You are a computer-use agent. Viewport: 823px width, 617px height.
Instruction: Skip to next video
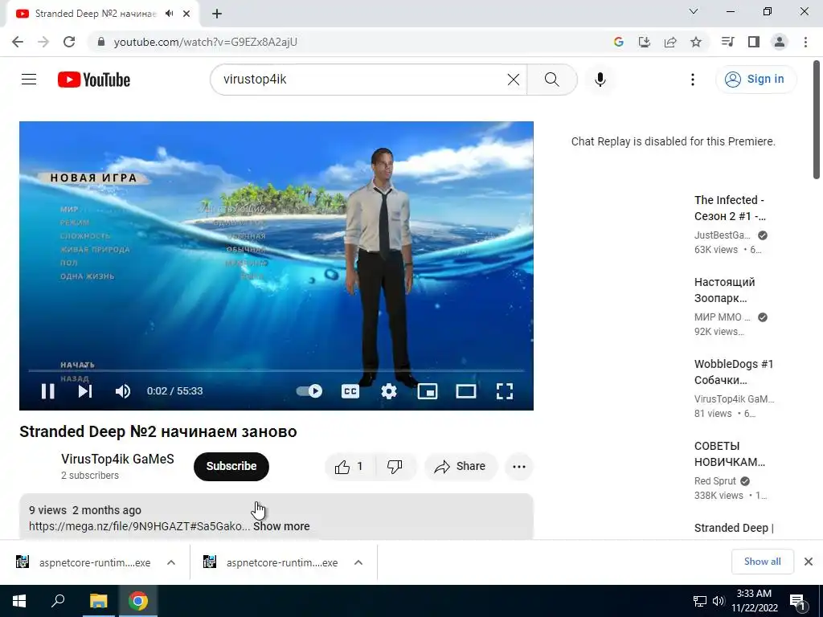[x=85, y=391]
